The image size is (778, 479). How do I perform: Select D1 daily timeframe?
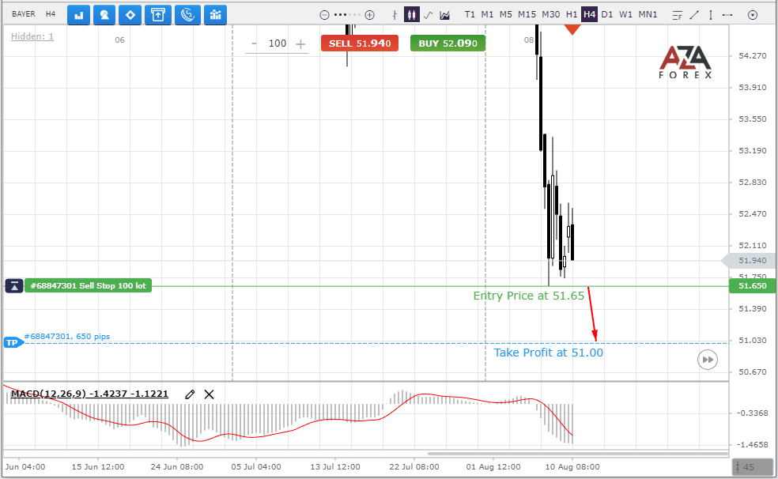606,14
